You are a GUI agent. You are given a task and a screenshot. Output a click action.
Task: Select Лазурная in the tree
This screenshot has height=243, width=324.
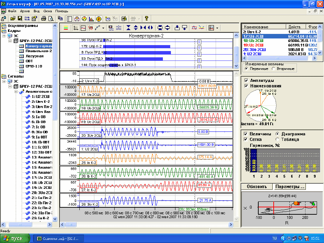[35, 56]
